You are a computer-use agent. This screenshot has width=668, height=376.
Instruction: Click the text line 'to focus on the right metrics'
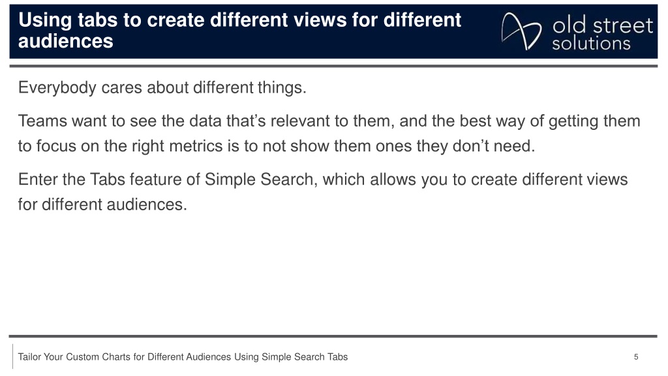point(276,146)
